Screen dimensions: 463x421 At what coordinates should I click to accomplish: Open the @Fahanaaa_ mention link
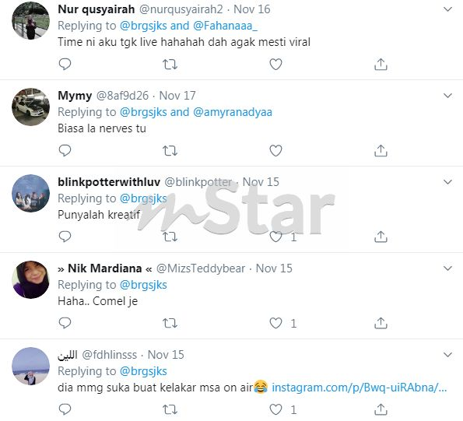(x=226, y=26)
